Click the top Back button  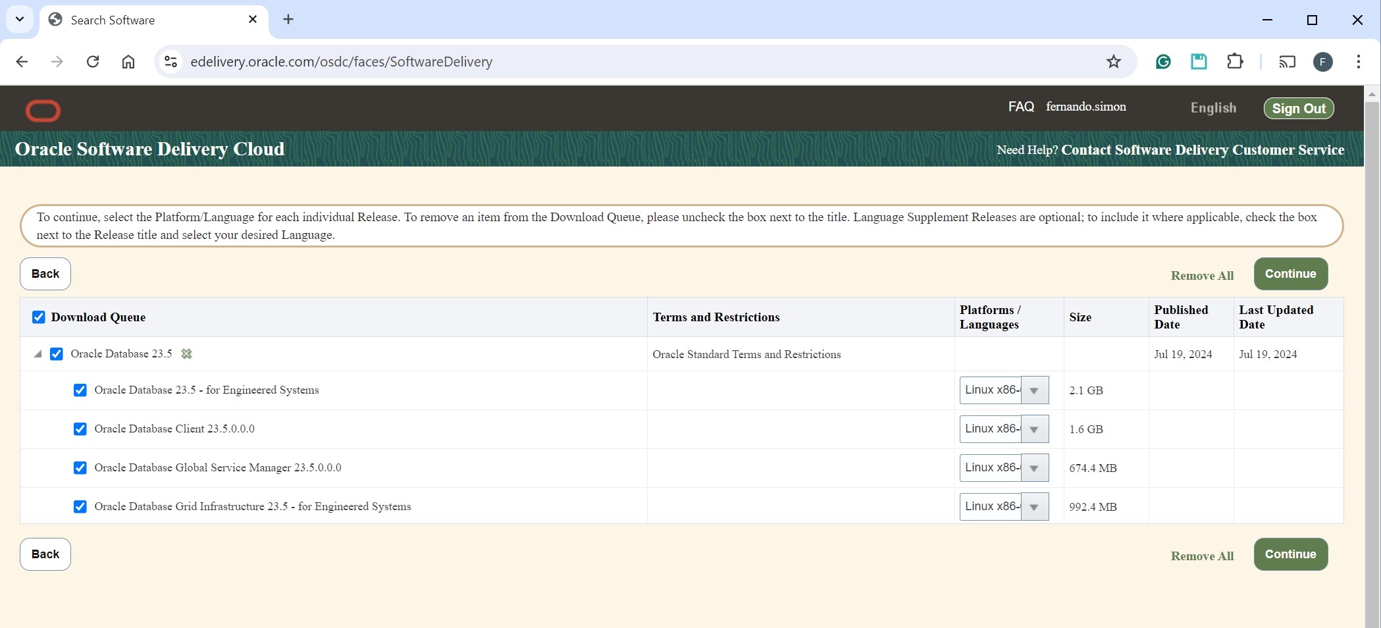click(x=45, y=274)
